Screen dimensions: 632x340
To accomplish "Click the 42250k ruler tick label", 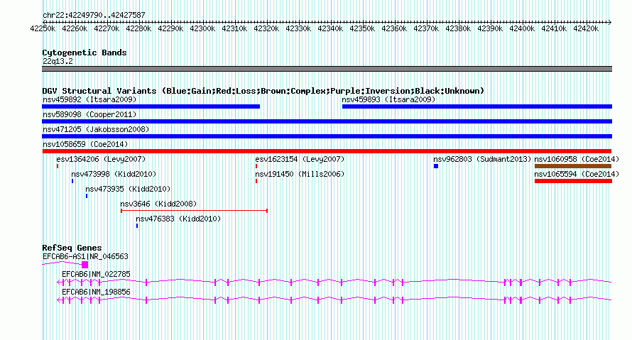I will [x=43, y=28].
